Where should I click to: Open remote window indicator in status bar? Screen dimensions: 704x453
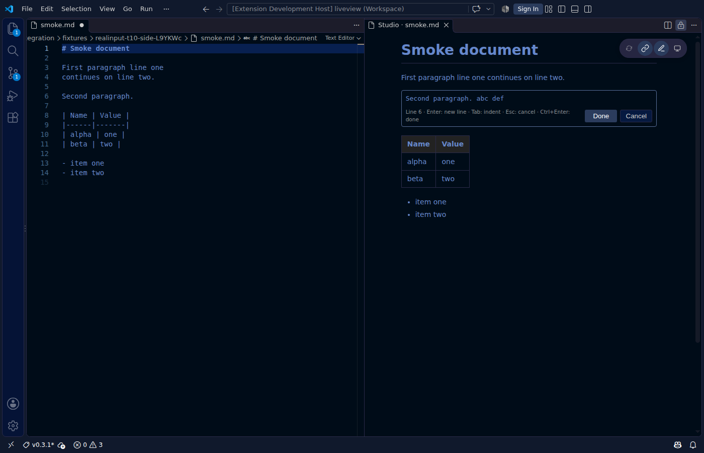click(x=11, y=445)
